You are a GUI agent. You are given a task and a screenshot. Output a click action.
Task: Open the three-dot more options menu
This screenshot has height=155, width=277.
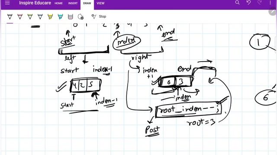(270, 3)
